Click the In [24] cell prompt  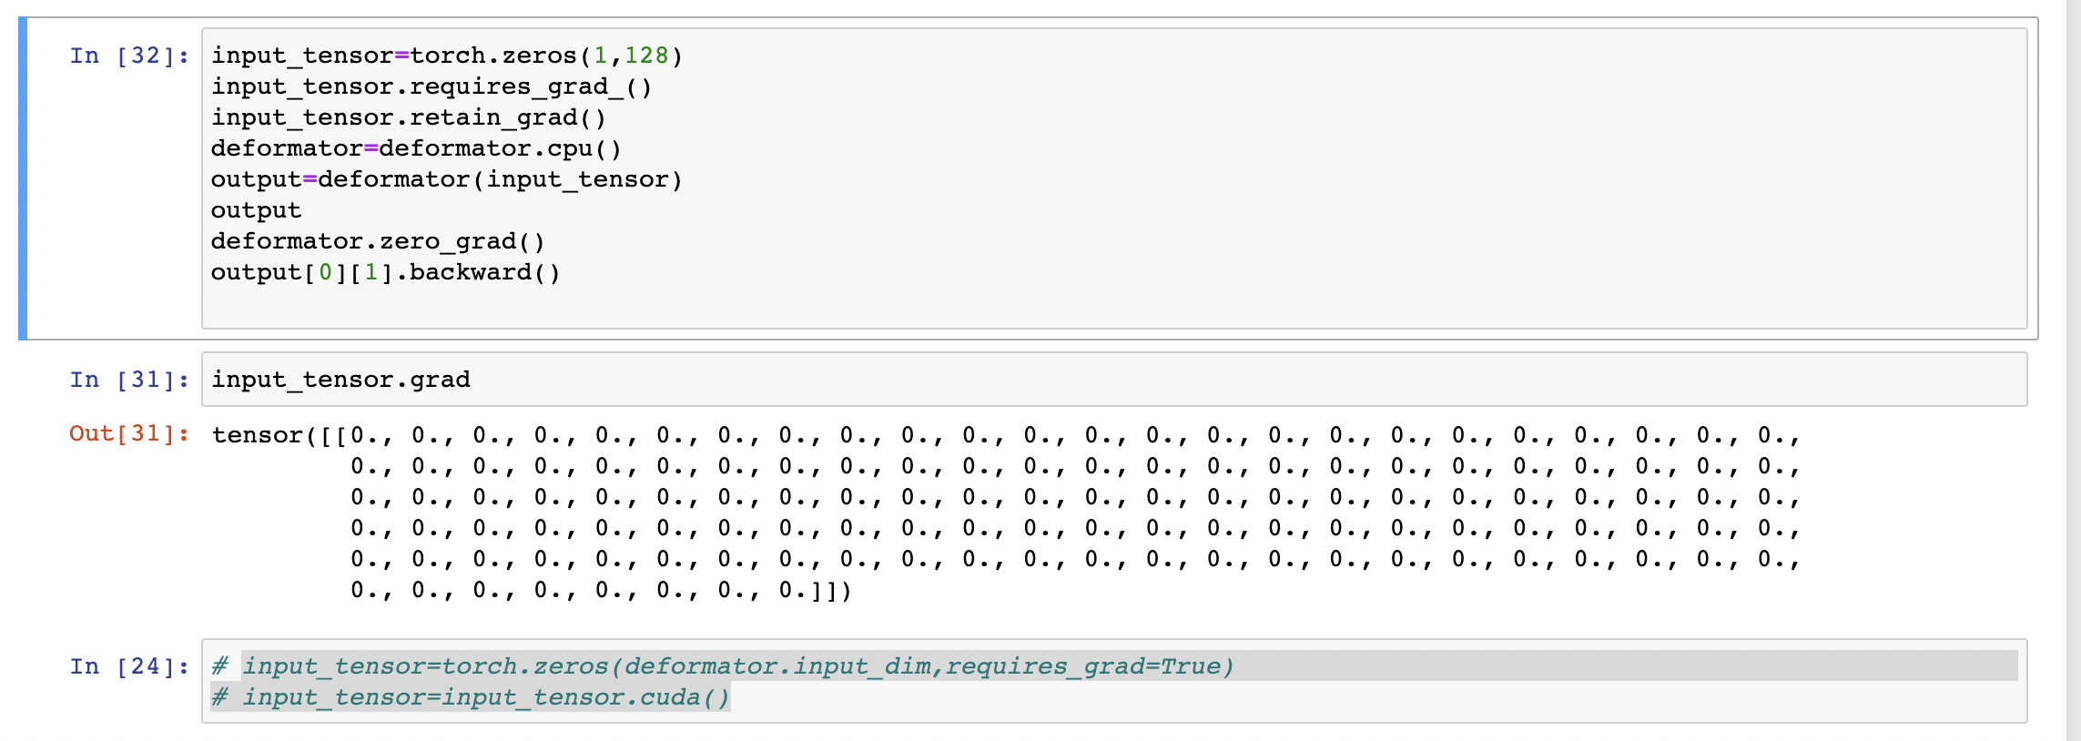pyautogui.click(x=129, y=667)
